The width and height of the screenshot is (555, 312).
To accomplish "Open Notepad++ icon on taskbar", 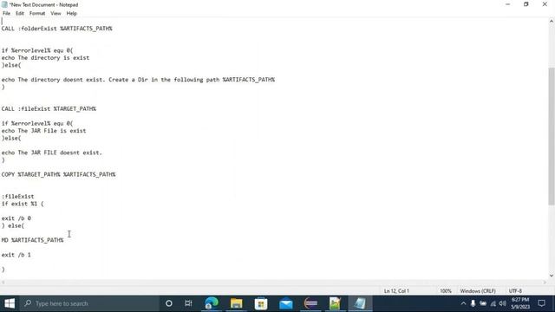I will tap(335, 303).
